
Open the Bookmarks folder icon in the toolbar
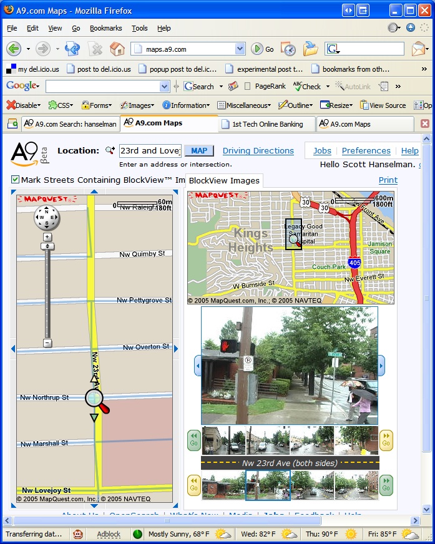click(310, 49)
